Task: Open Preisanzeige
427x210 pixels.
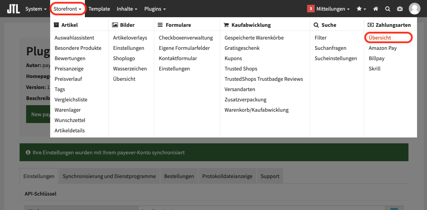Action: 69,69
